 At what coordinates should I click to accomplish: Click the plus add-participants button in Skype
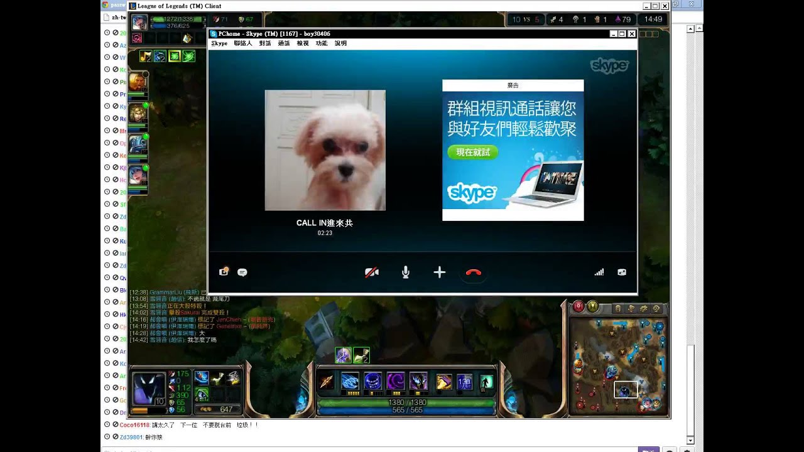[440, 272]
